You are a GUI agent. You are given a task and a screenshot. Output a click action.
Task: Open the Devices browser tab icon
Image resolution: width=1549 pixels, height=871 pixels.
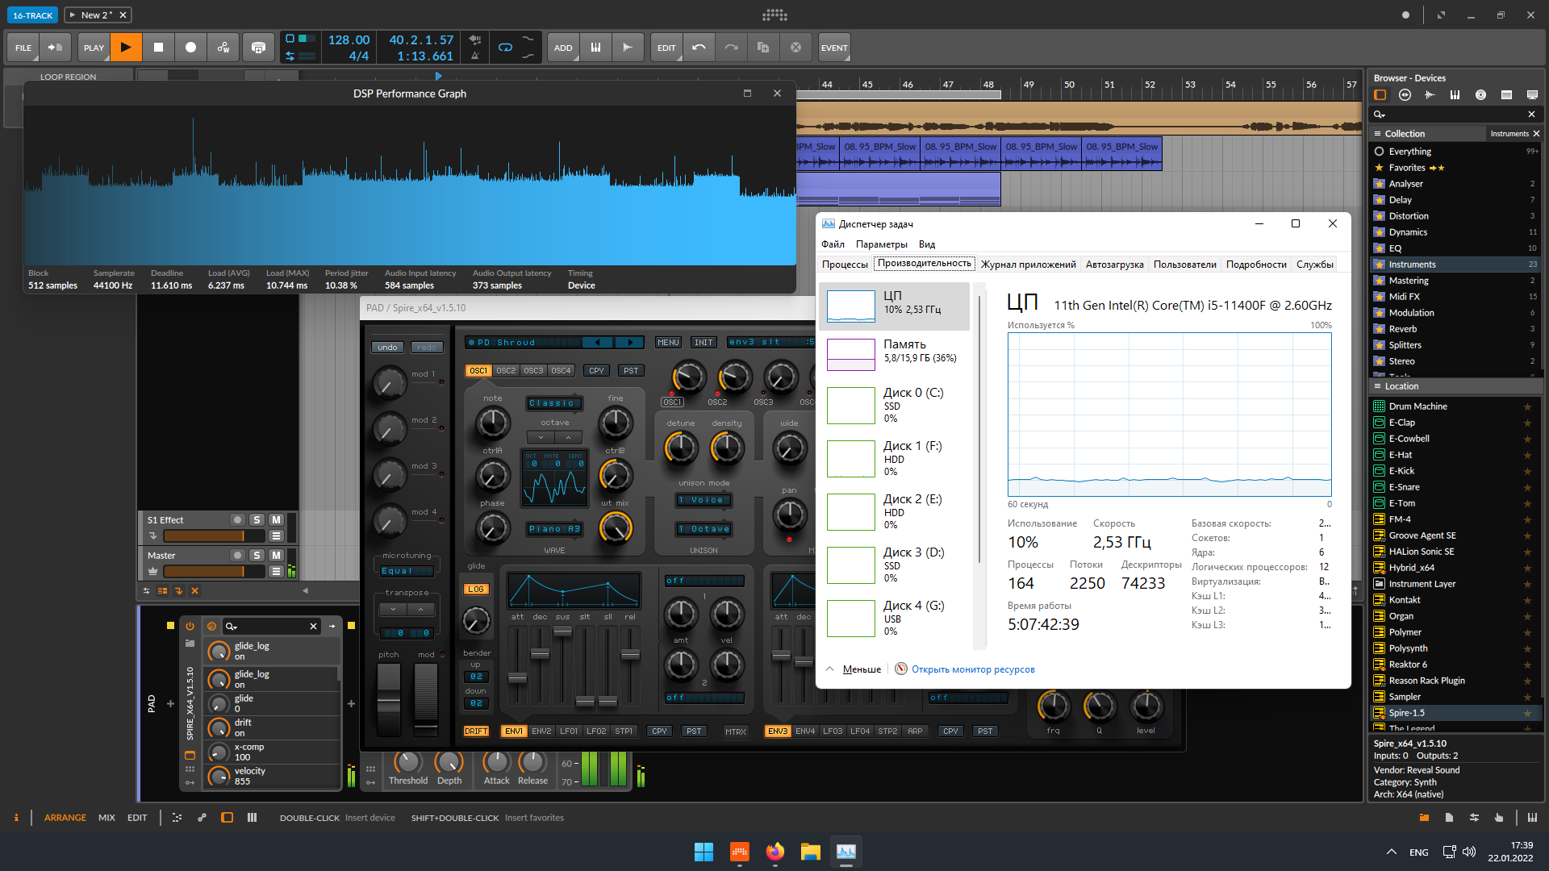pos(1380,95)
